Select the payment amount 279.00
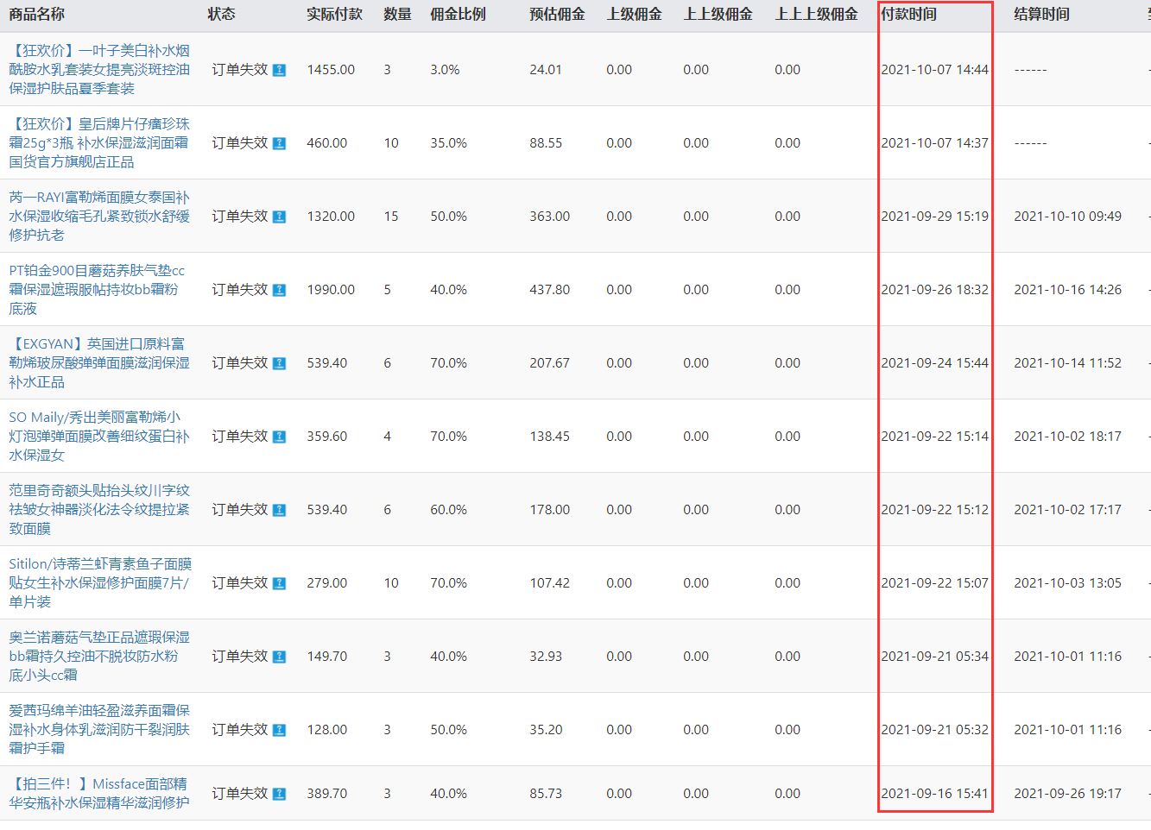 coord(327,583)
